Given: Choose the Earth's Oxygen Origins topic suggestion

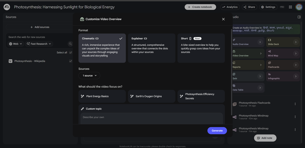Looking at the screenshot, I should pyautogui.click(x=152, y=96).
